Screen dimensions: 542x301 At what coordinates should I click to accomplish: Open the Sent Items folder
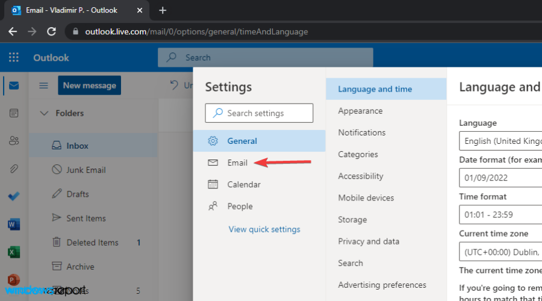coord(93,218)
